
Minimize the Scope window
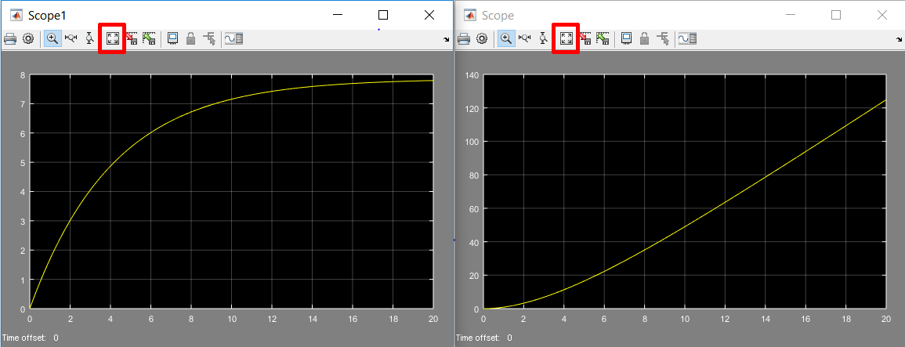pos(790,16)
